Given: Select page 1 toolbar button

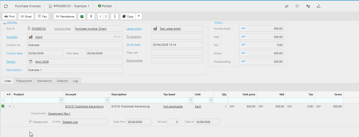Looking at the screenshot, I should [100, 16].
